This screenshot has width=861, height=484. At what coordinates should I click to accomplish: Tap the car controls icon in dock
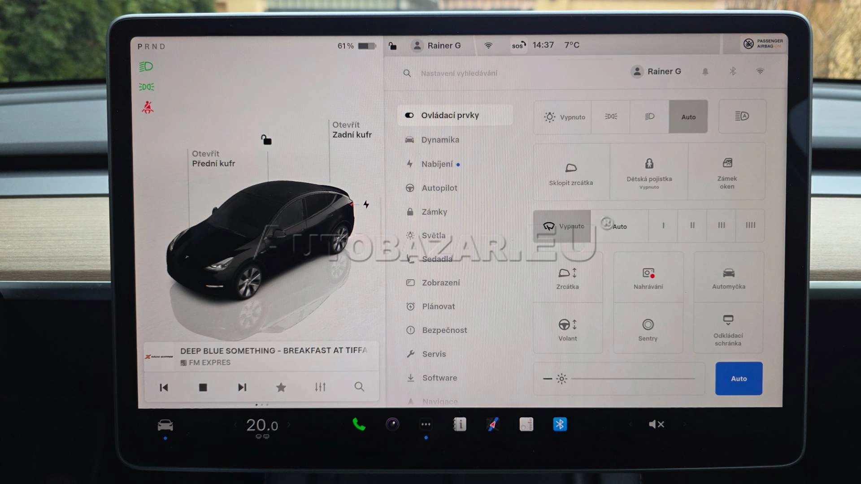(165, 425)
